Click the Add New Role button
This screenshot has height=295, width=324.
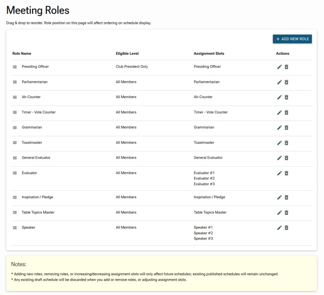(292, 39)
